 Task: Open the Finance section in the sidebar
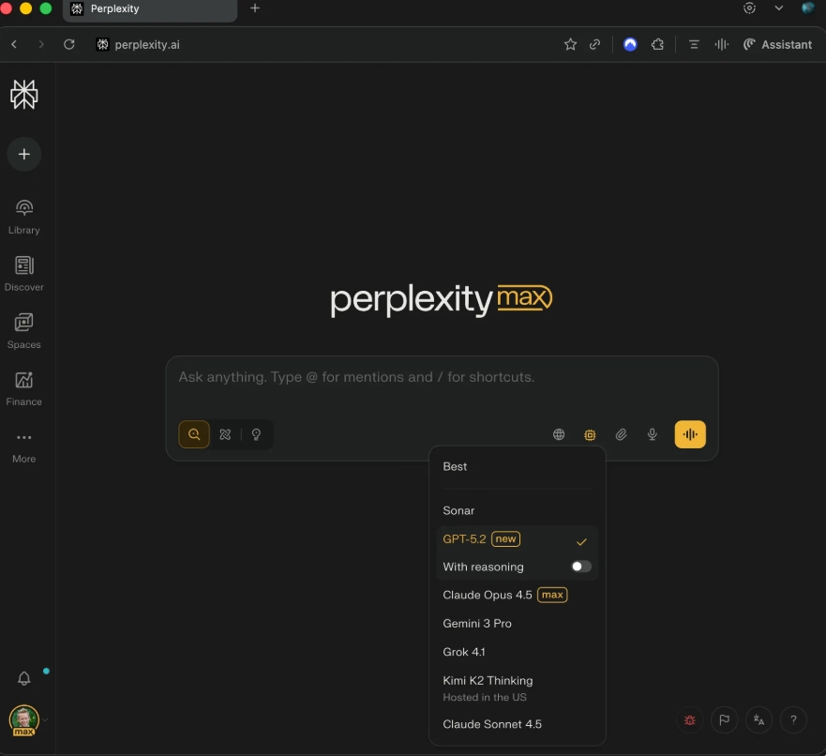pyautogui.click(x=23, y=387)
